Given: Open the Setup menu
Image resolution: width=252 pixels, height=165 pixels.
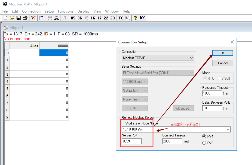Looking at the screenshot, I should pyautogui.click(x=49, y=11).
